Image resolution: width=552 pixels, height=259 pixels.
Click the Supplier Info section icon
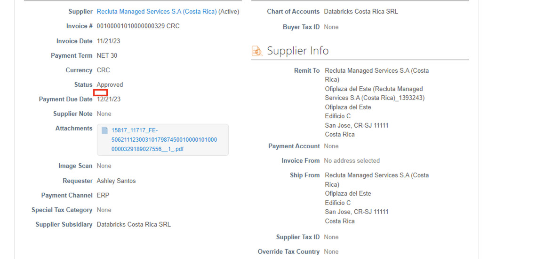(257, 51)
